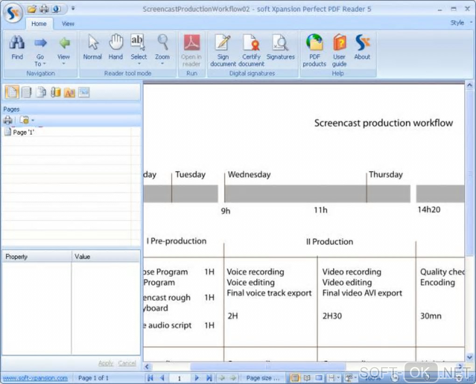476x384 pixels.
Task: Click Certify document tool
Action: tap(252, 51)
